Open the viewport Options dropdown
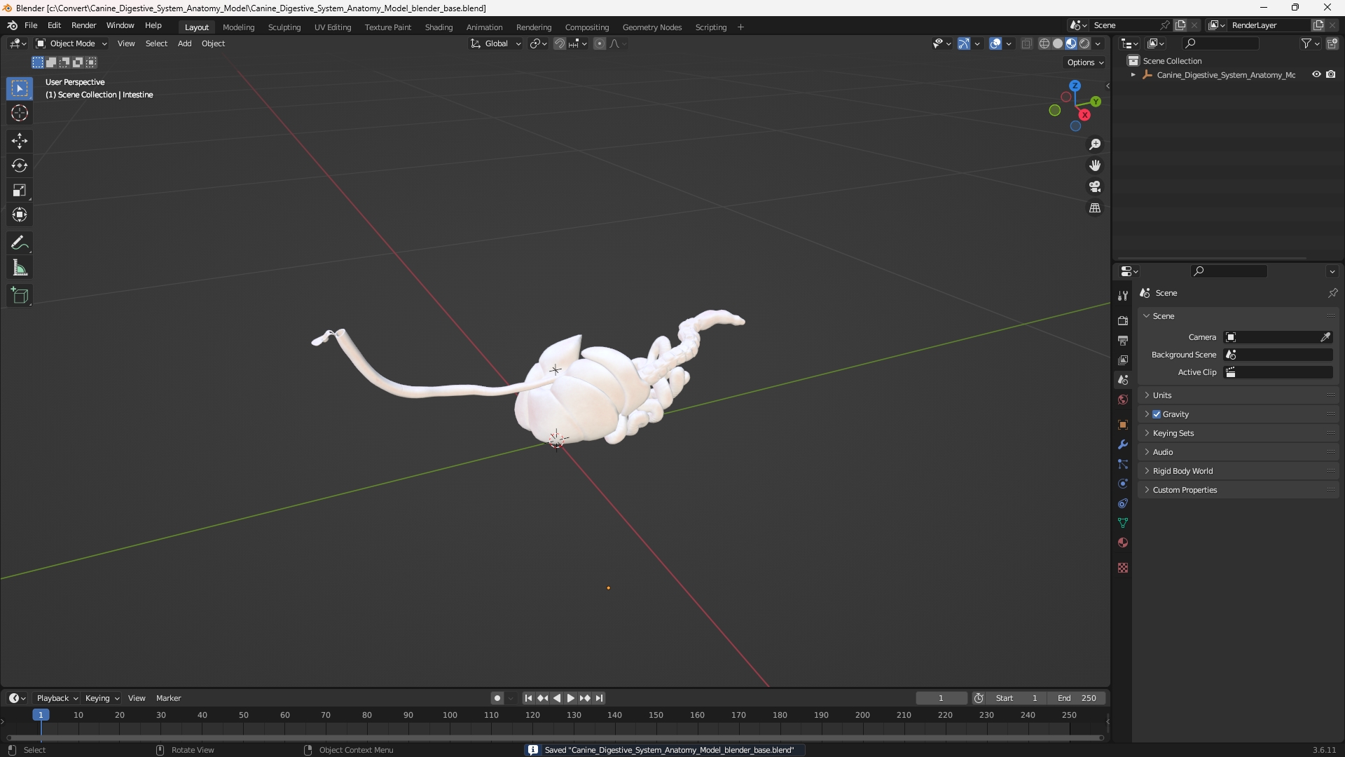1345x757 pixels. tap(1085, 62)
